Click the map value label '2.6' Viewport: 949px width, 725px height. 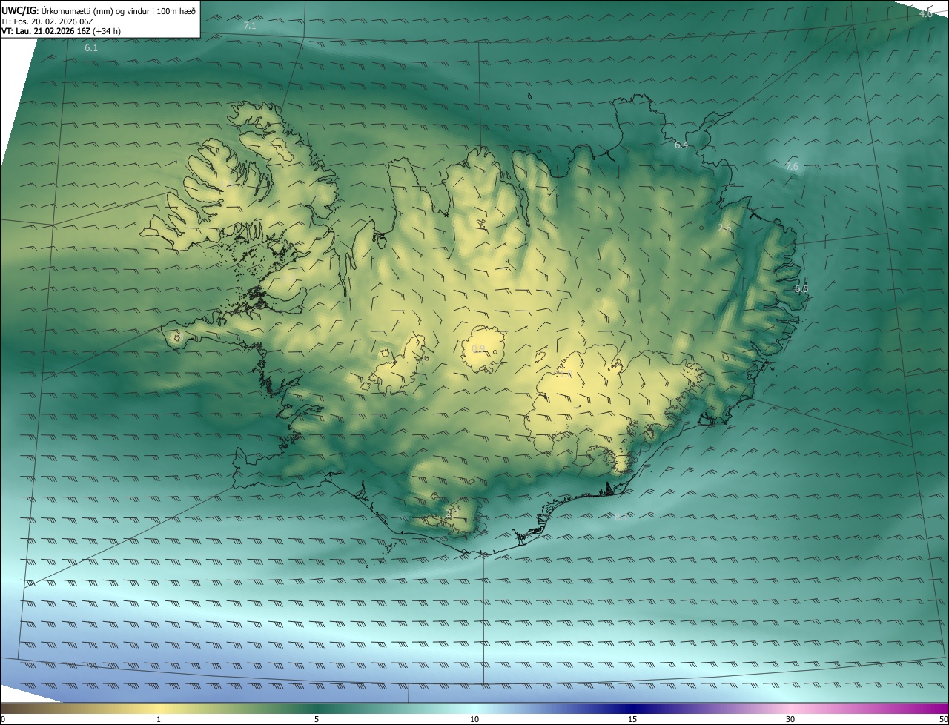point(724,228)
